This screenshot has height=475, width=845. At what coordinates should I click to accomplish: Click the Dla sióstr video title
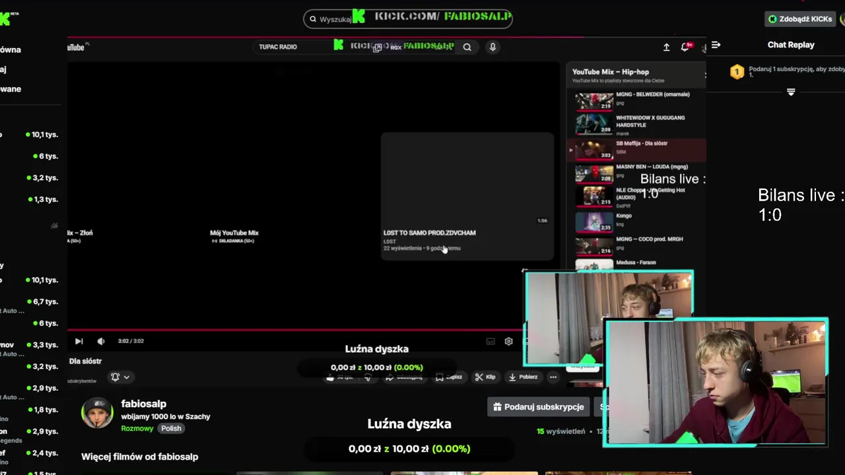(x=85, y=362)
